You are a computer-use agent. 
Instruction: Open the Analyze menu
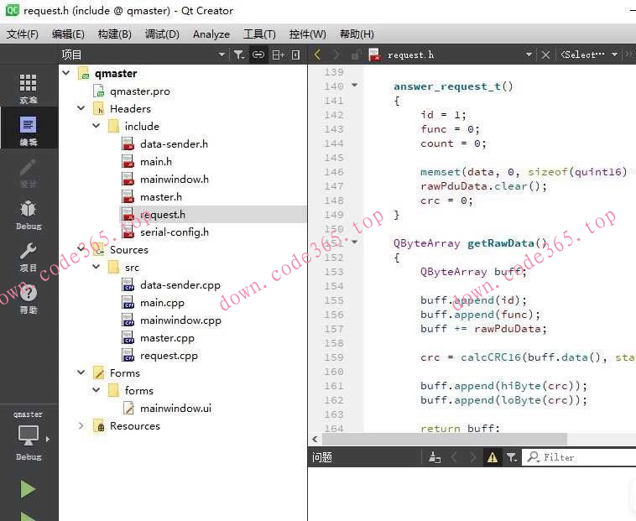[211, 34]
